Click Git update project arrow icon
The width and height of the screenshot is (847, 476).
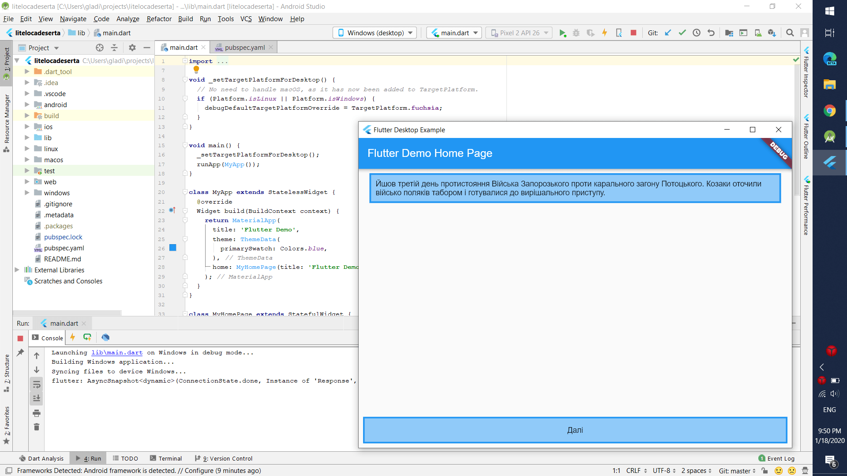(668, 33)
